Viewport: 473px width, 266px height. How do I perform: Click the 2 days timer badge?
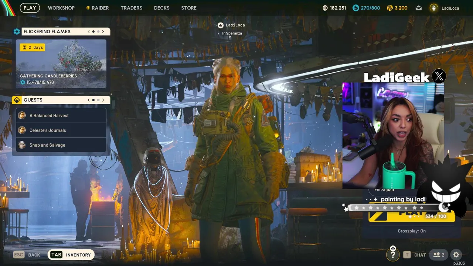[x=33, y=47]
